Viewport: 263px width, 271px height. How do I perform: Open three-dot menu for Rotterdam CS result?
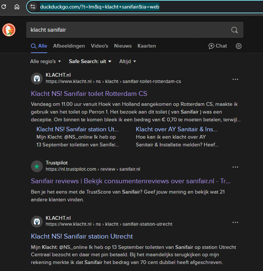(235, 79)
